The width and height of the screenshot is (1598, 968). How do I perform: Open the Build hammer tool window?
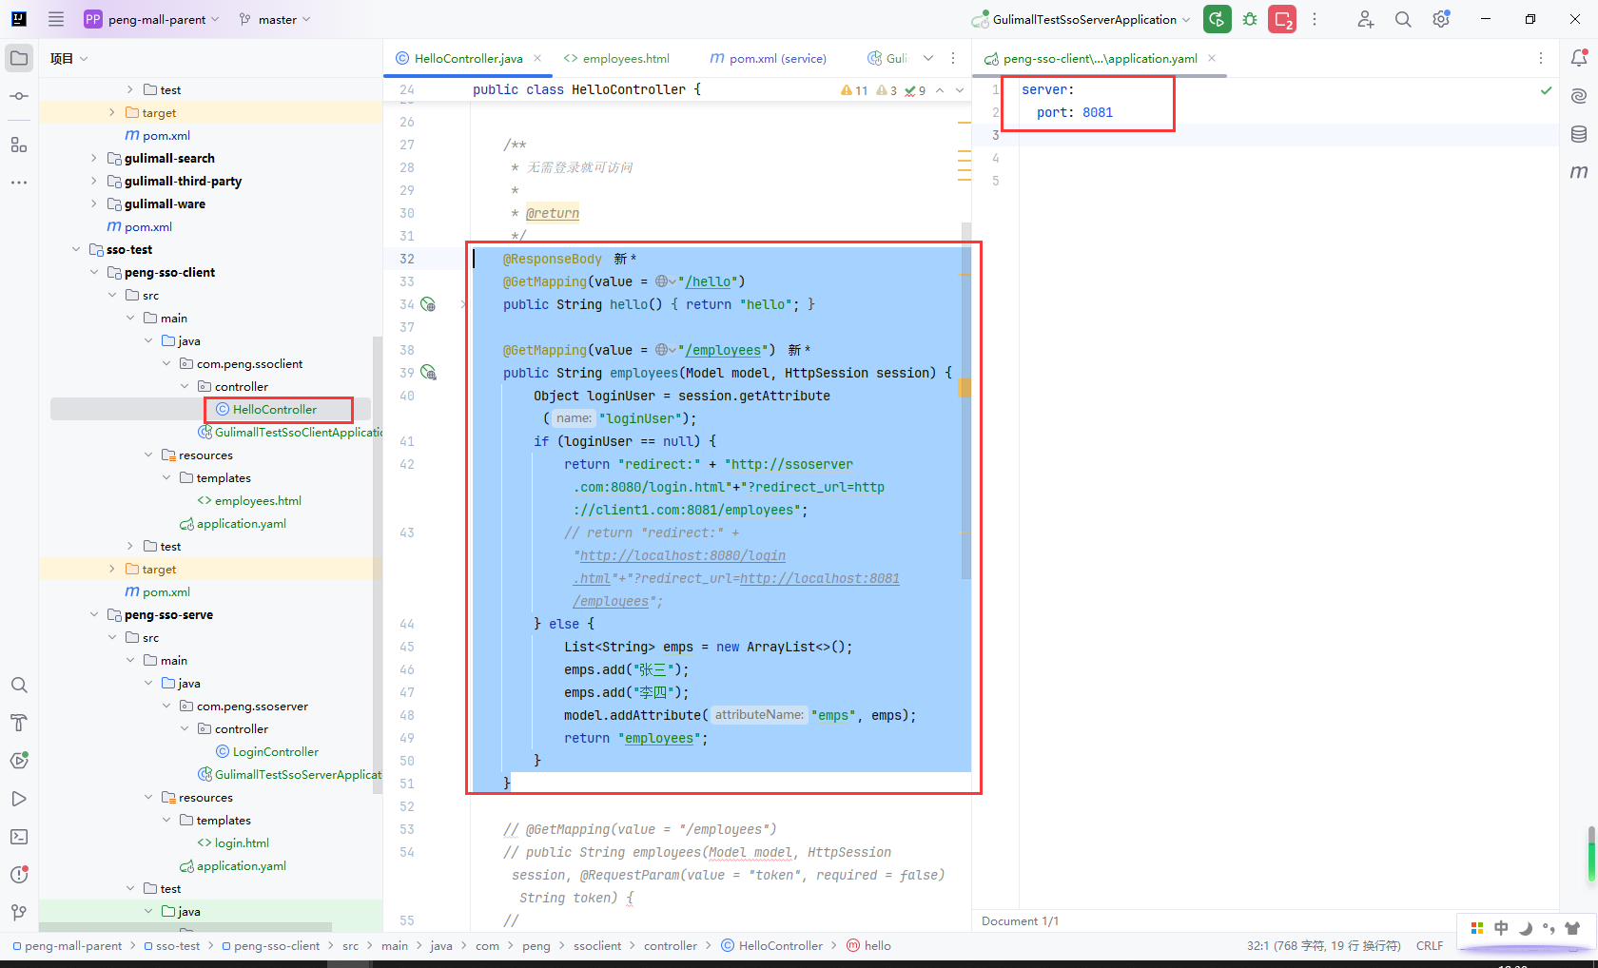[19, 723]
